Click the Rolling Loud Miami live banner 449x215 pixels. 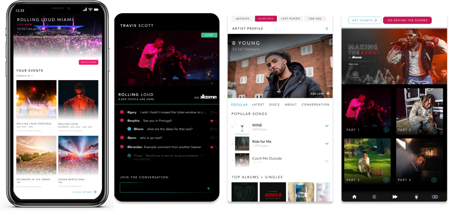pyautogui.click(x=58, y=36)
